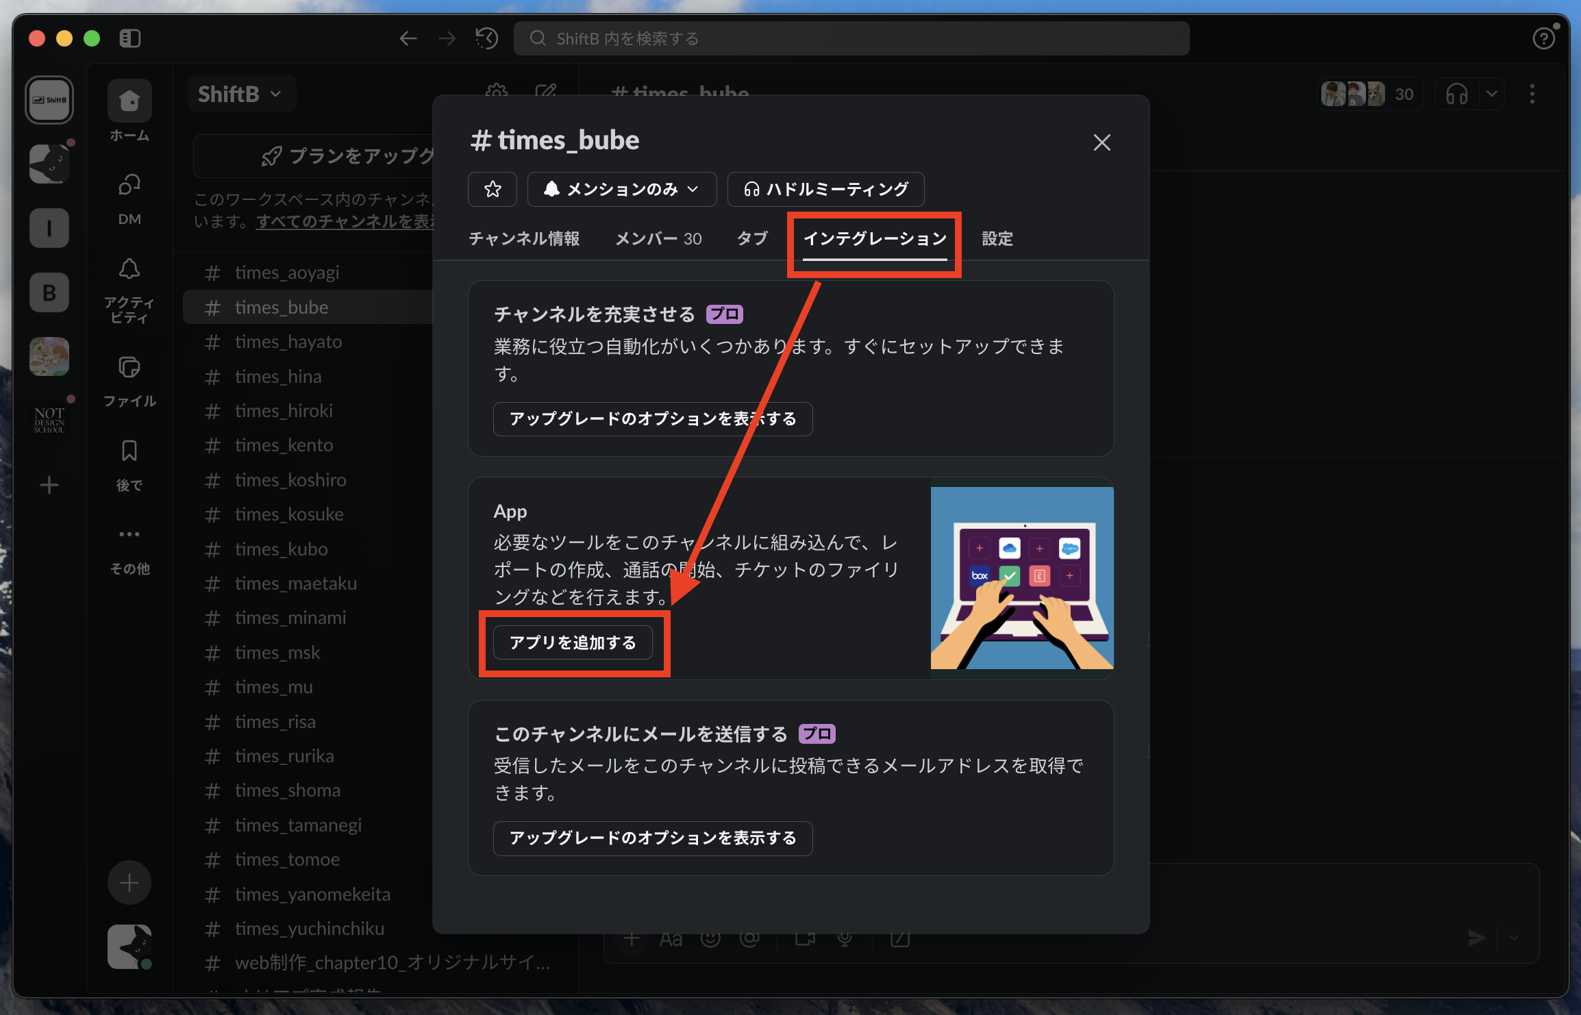Star the times_bube channel
The width and height of the screenshot is (1581, 1015).
click(x=493, y=189)
